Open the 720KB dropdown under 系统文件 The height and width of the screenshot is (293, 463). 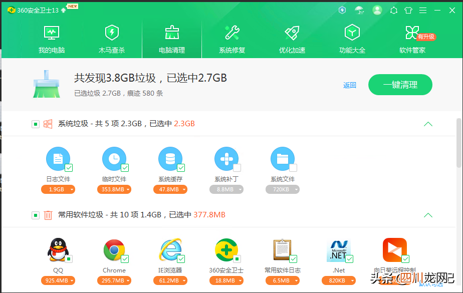[283, 189]
